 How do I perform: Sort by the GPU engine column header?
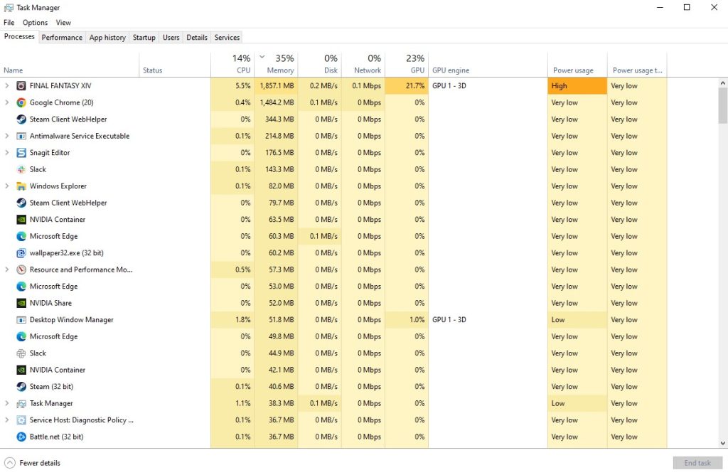coord(488,65)
